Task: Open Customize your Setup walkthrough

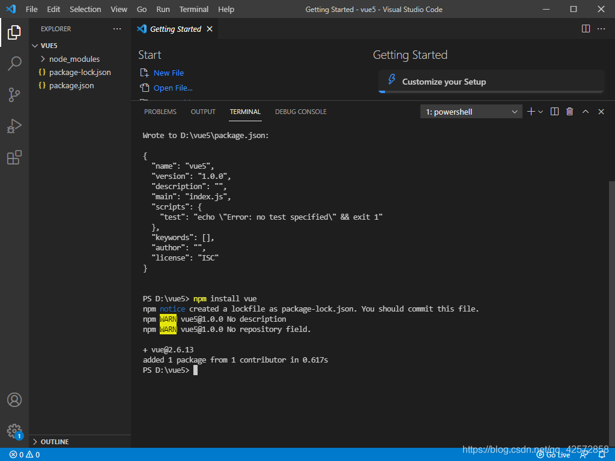Action: click(x=491, y=82)
